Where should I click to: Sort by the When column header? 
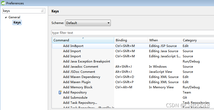click(x=164, y=40)
